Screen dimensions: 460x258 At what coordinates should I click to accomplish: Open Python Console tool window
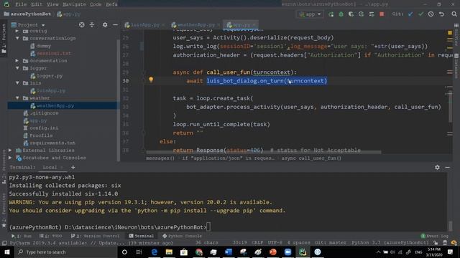pyautogui.click(x=182, y=236)
